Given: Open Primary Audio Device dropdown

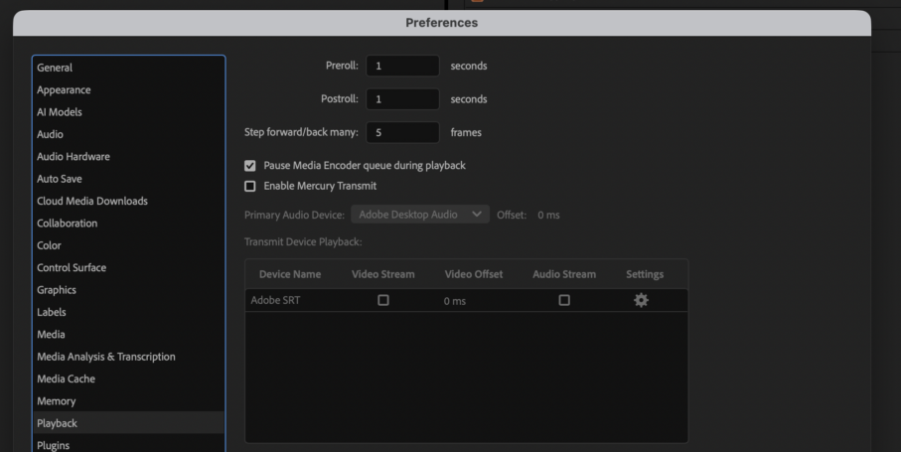Looking at the screenshot, I should point(420,215).
